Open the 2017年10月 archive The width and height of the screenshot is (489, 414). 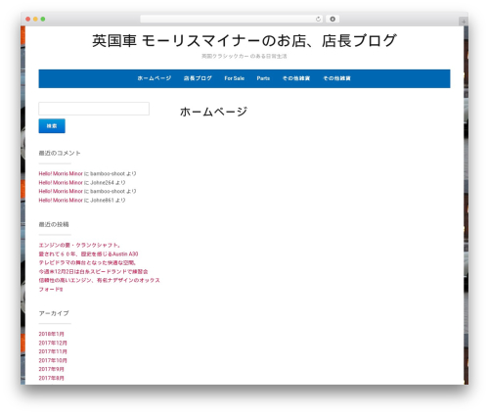click(x=53, y=360)
